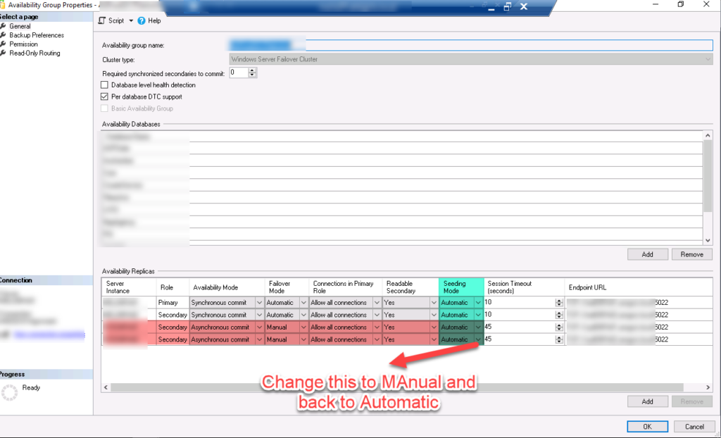This screenshot has width=721, height=438.
Task: Click the Session Timeout column header
Action: [x=524, y=287]
